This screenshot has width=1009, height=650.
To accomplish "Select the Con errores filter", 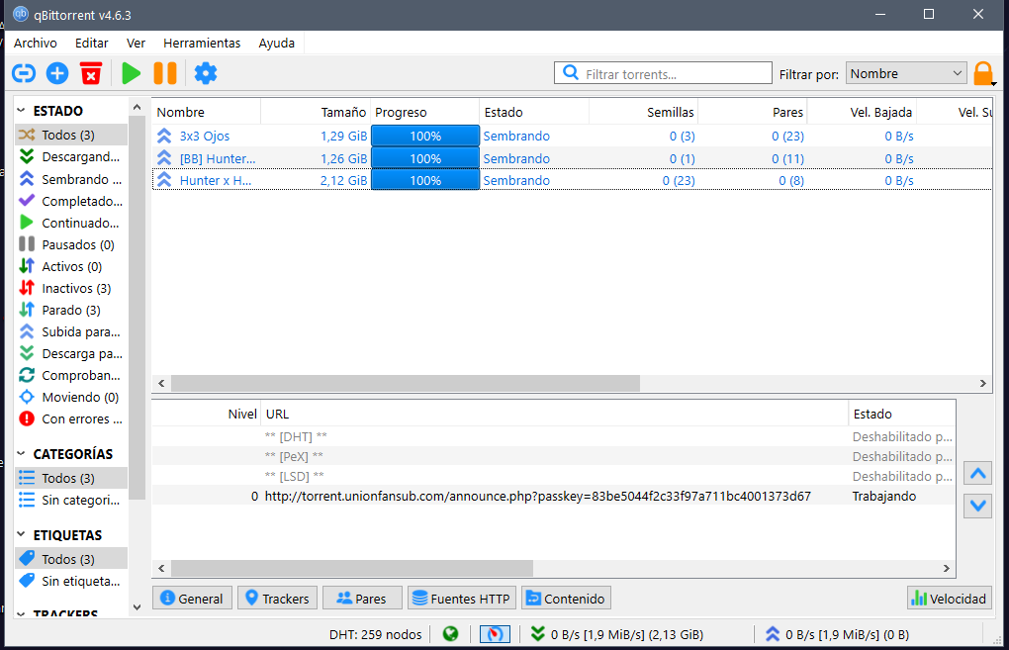I will (x=71, y=418).
